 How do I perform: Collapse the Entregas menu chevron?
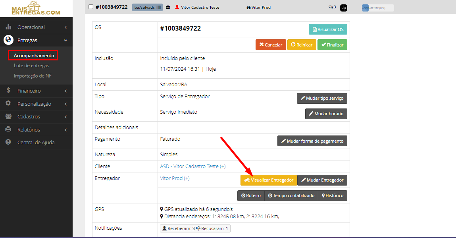point(66,41)
